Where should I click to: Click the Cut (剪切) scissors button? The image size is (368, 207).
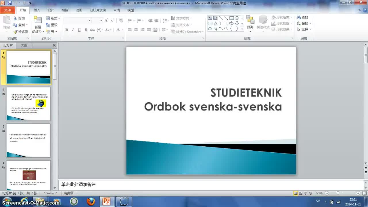pos(19,18)
